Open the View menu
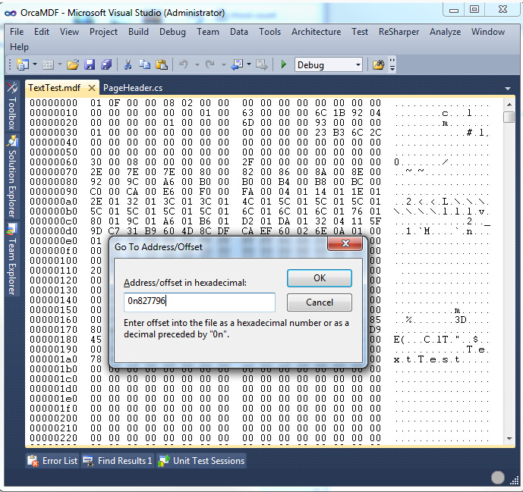The width and height of the screenshot is (523, 492). [x=69, y=32]
